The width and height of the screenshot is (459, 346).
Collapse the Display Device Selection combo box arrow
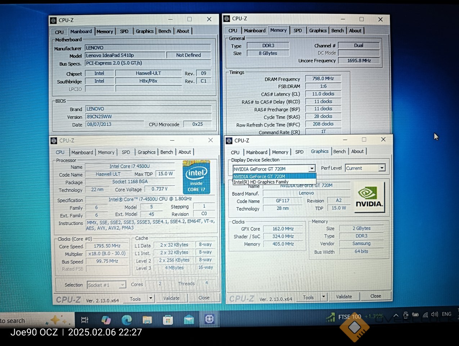click(x=312, y=169)
